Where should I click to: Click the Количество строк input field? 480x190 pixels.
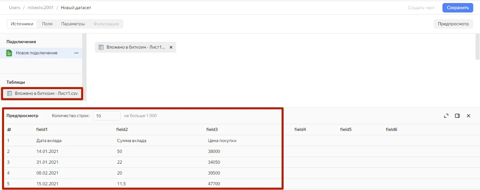(x=106, y=116)
